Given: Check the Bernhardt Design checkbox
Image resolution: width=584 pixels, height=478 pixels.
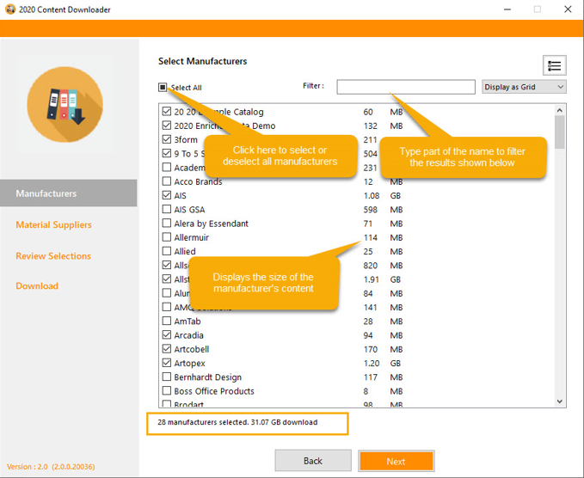Looking at the screenshot, I should pos(167,377).
